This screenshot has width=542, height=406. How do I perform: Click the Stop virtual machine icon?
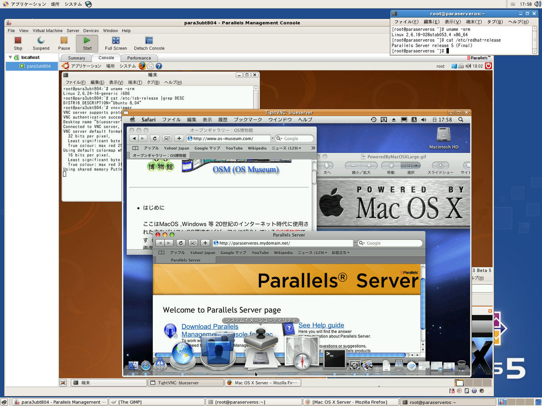(x=18, y=41)
